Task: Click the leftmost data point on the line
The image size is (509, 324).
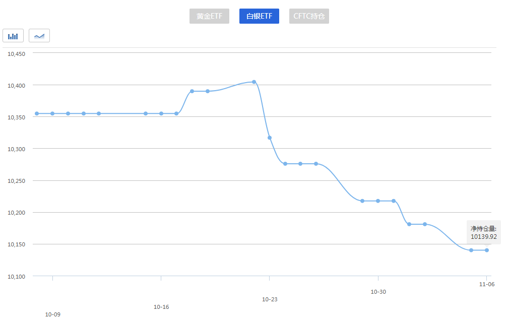Action: click(37, 113)
